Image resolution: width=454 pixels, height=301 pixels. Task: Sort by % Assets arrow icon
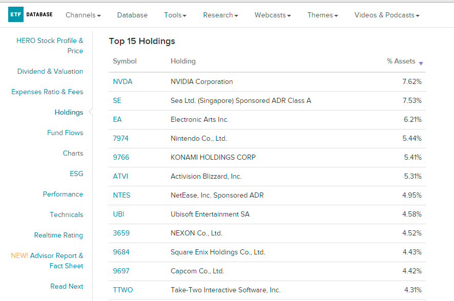(421, 63)
